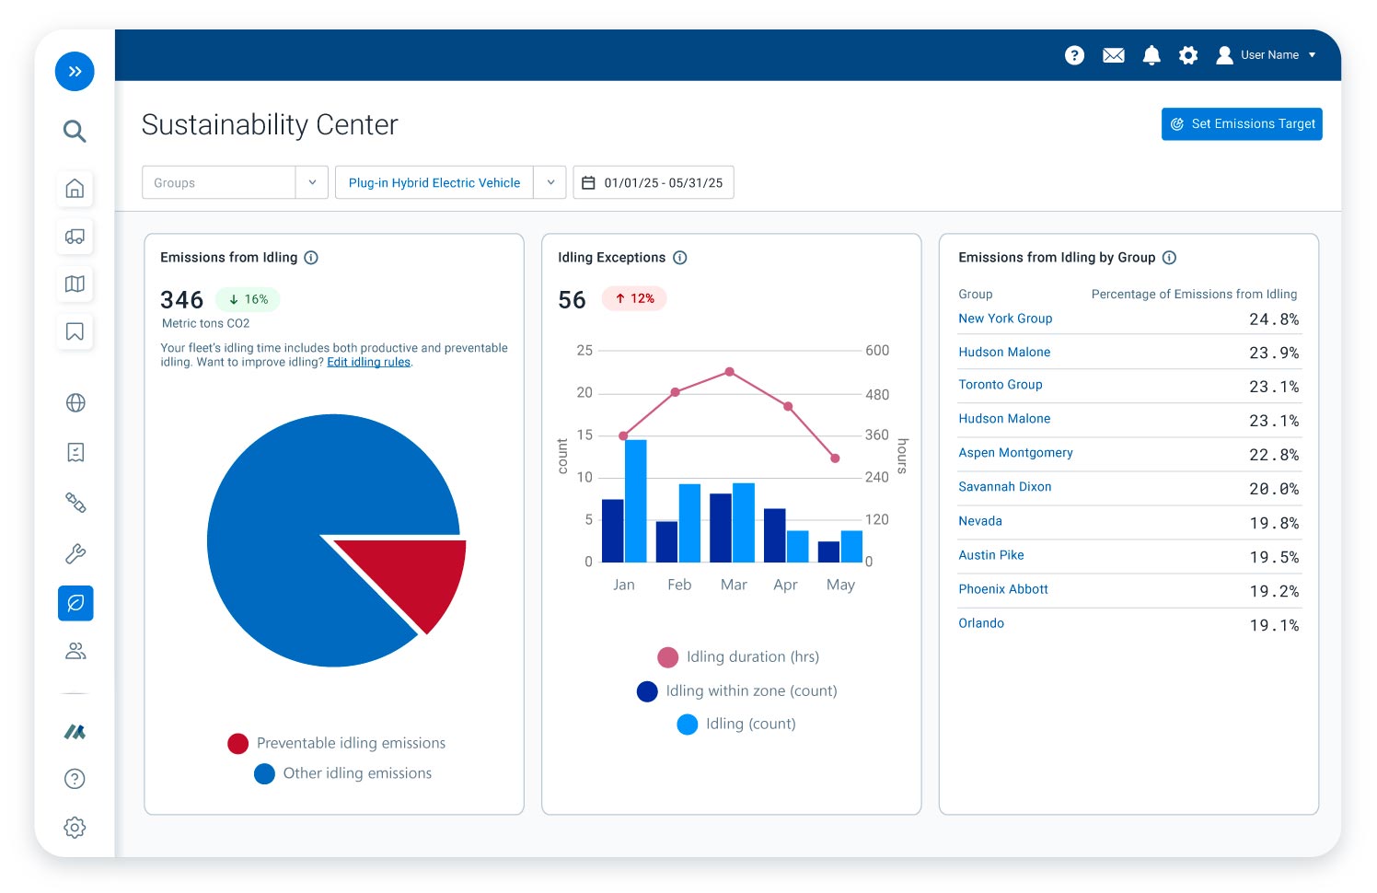1377x893 pixels.
Task: Click the Set Emissions Target button
Action: [1242, 123]
